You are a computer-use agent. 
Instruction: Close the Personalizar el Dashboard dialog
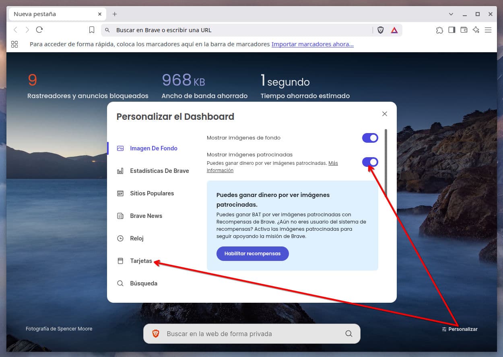tap(385, 114)
